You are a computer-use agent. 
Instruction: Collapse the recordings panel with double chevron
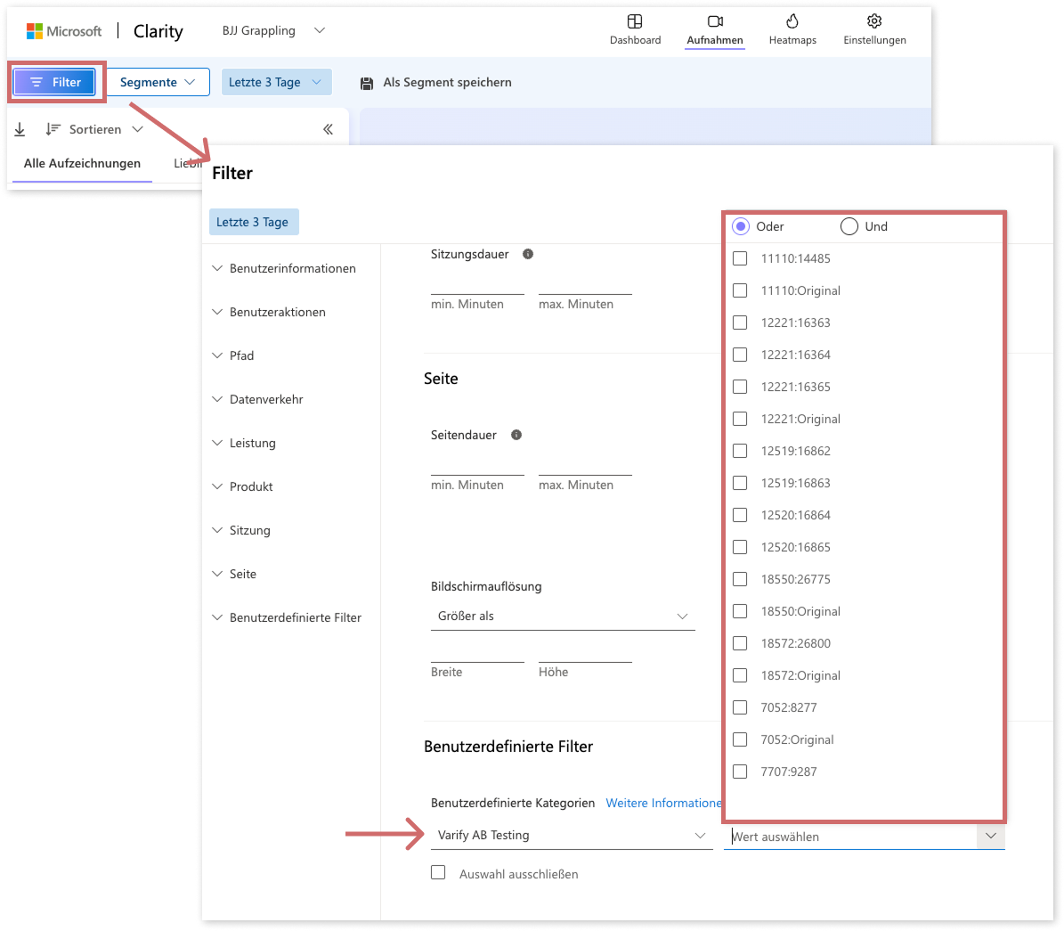pyautogui.click(x=329, y=129)
